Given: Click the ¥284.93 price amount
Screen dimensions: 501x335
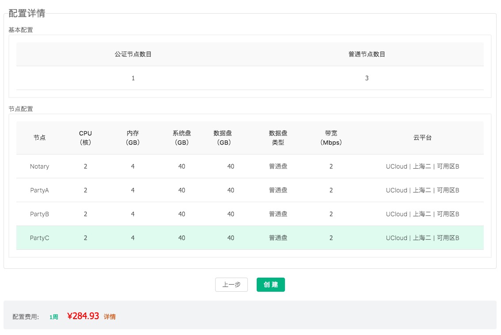Looking at the screenshot, I should [83, 316].
